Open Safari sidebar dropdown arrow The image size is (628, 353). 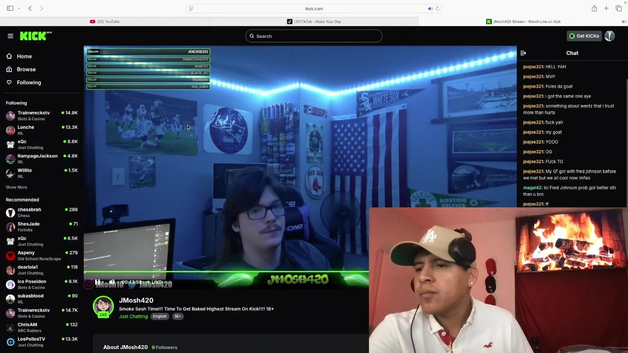pos(19,8)
